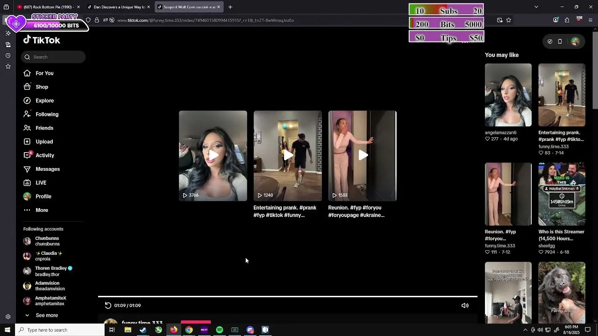Click the site lock icon

tap(97, 20)
